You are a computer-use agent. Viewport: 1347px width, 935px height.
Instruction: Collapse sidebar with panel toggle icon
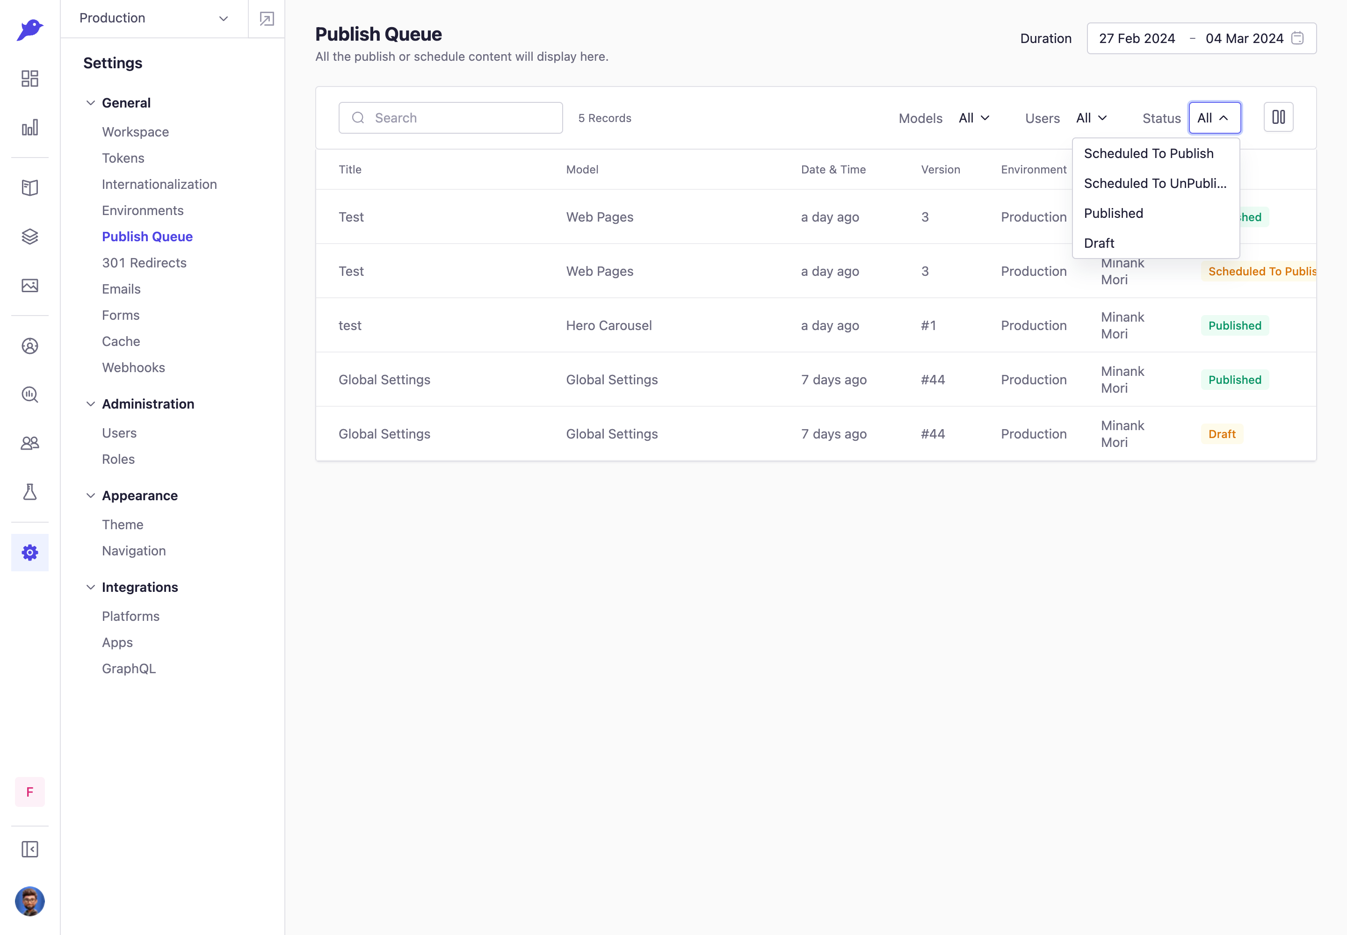tap(30, 849)
